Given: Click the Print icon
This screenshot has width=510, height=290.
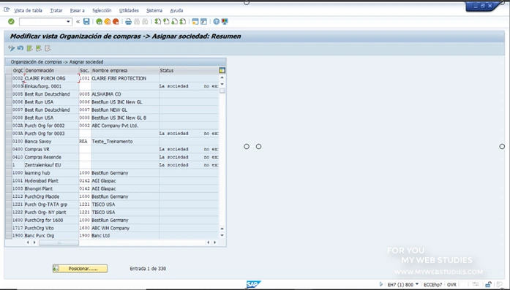Looking at the screenshot, I should (x=129, y=22).
